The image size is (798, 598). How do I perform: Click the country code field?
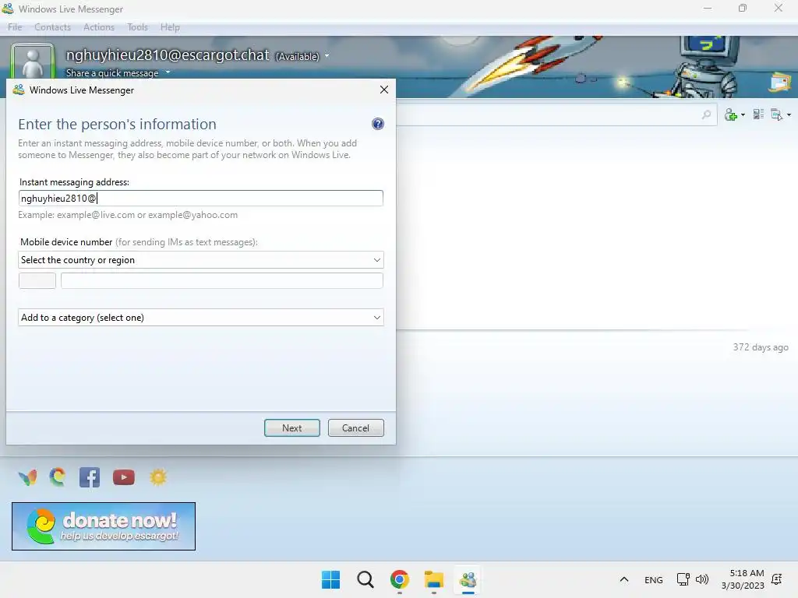pyautogui.click(x=37, y=280)
